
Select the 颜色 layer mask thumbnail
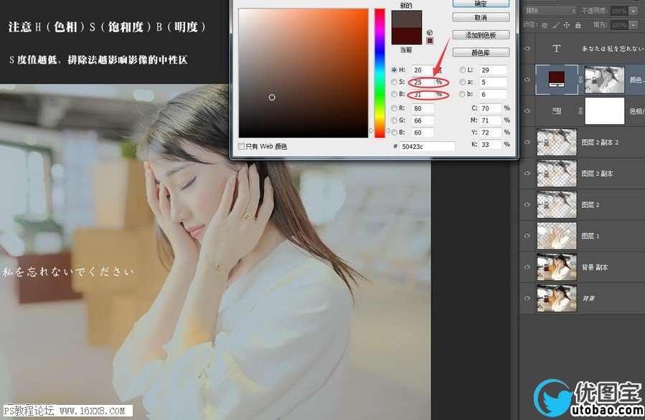pos(605,80)
